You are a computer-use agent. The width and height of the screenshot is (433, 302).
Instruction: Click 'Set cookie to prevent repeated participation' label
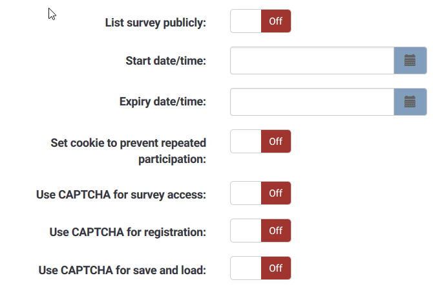click(x=129, y=151)
